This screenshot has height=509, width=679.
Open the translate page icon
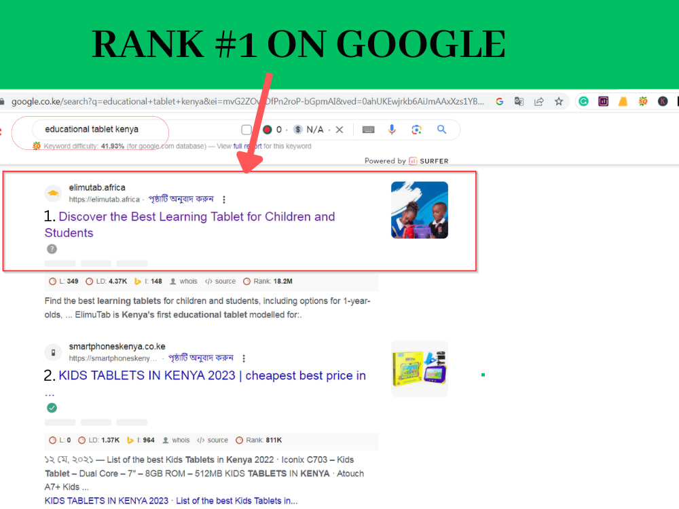coord(519,102)
